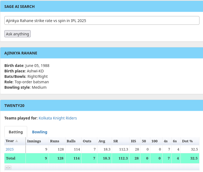Viewport: 203px width, 172px height.
Task: Sort table by Balls column
Action: tap(73, 141)
